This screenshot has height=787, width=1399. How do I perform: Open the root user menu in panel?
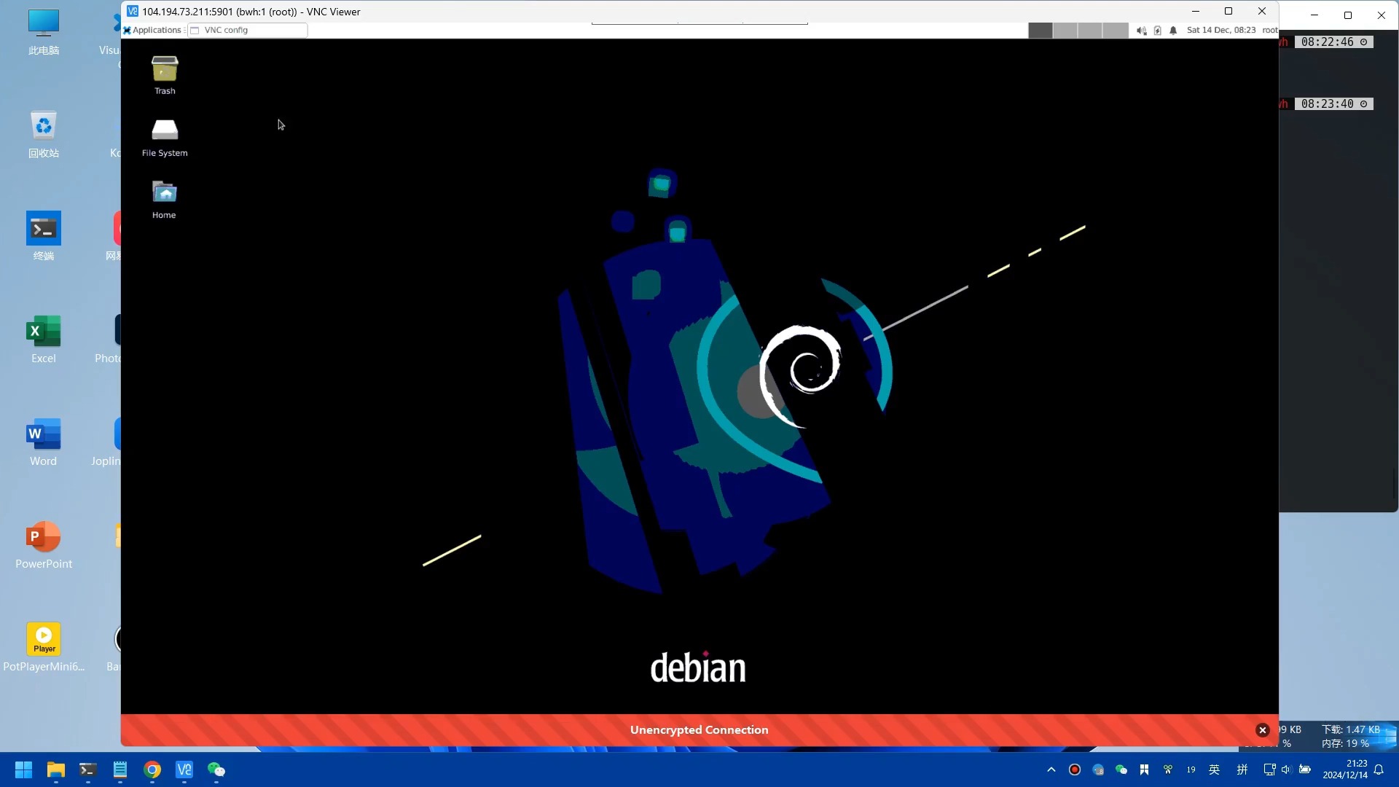point(1270,30)
